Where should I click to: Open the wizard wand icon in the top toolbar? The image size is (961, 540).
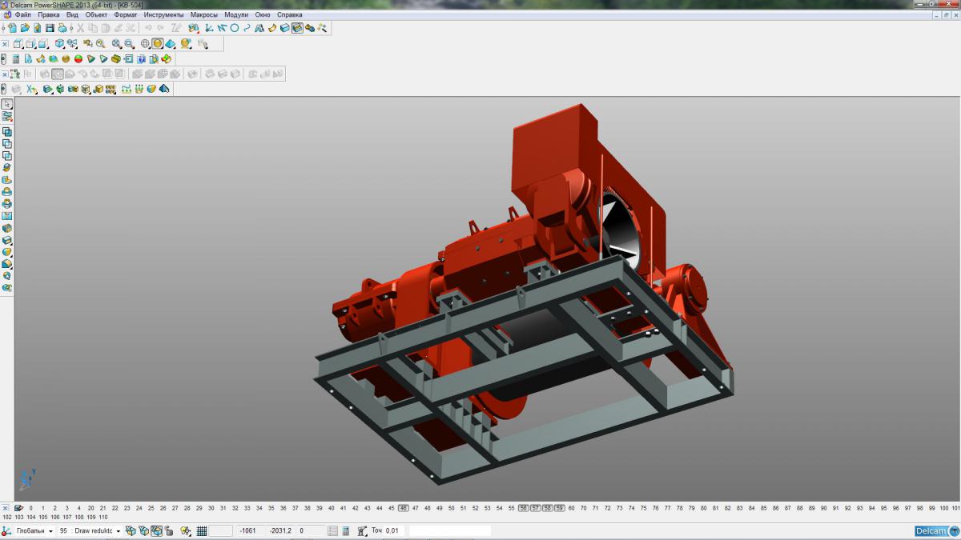click(322, 27)
